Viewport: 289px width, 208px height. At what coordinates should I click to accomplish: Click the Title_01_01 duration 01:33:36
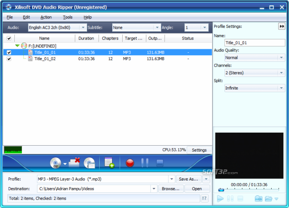pos(87,52)
